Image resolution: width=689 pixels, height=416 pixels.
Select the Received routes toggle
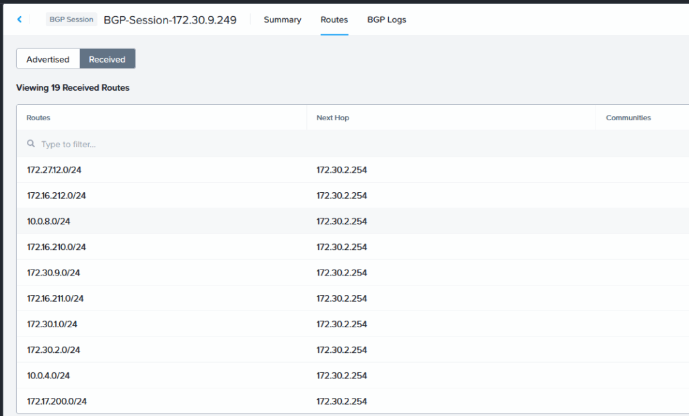tap(107, 59)
